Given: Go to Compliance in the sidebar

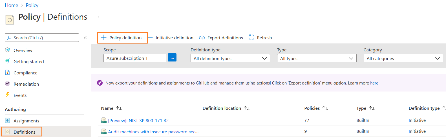Looking at the screenshot, I should click(x=25, y=73).
